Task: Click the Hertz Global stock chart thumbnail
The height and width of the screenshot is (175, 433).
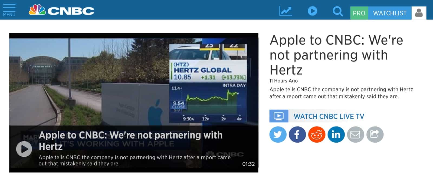Action: (208, 83)
